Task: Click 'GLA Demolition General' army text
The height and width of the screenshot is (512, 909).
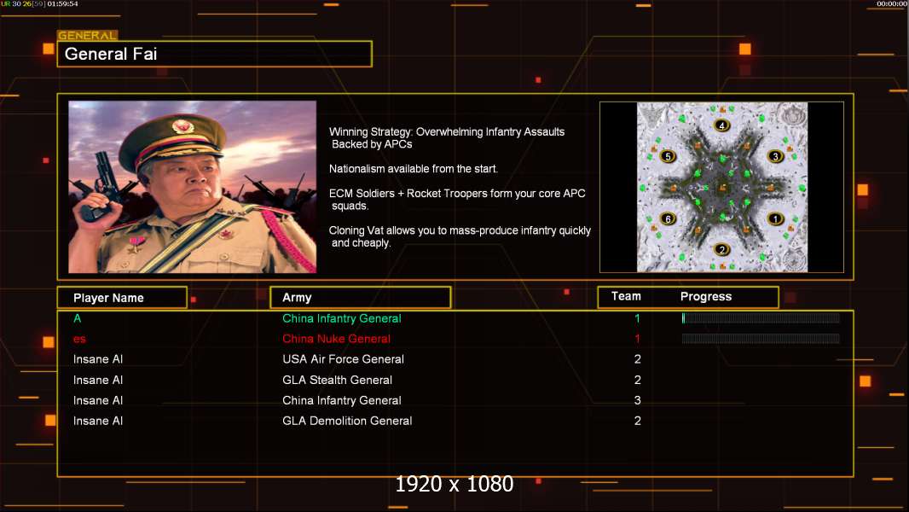Action: point(347,421)
